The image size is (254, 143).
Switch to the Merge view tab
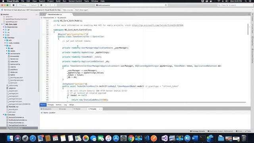click(71, 105)
